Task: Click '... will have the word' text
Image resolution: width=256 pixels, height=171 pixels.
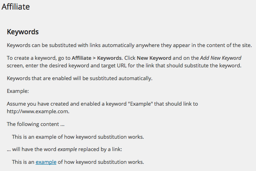Action: click(32, 149)
